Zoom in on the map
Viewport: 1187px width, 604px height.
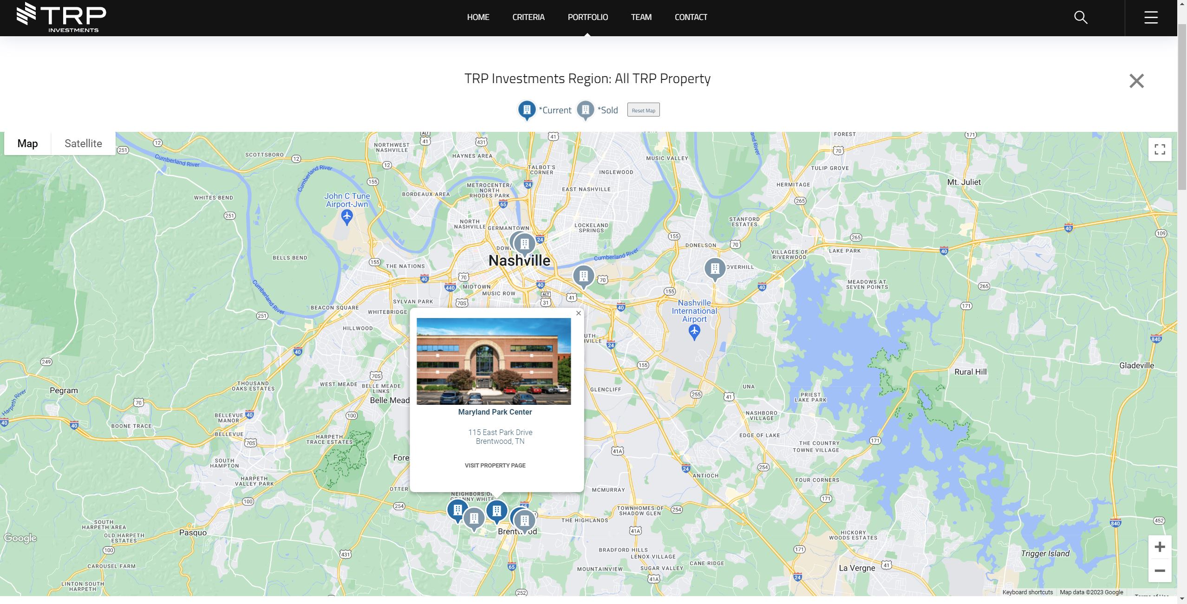click(1160, 547)
